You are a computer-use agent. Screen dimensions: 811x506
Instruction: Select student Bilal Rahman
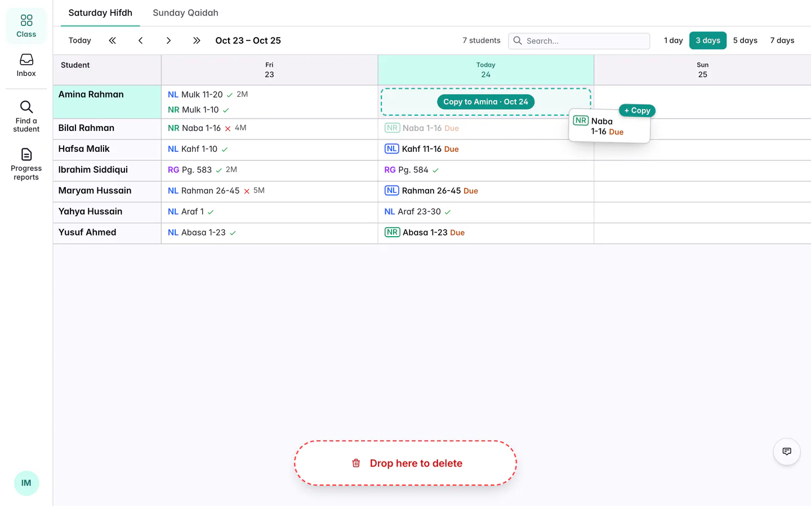point(86,128)
